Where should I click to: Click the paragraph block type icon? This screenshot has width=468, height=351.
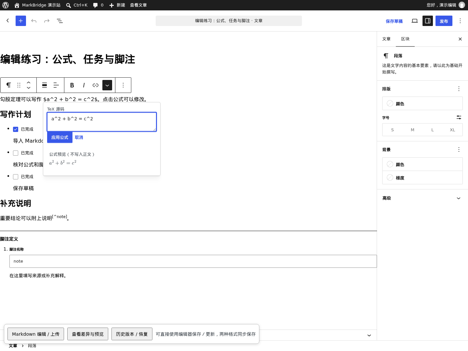coord(9,85)
